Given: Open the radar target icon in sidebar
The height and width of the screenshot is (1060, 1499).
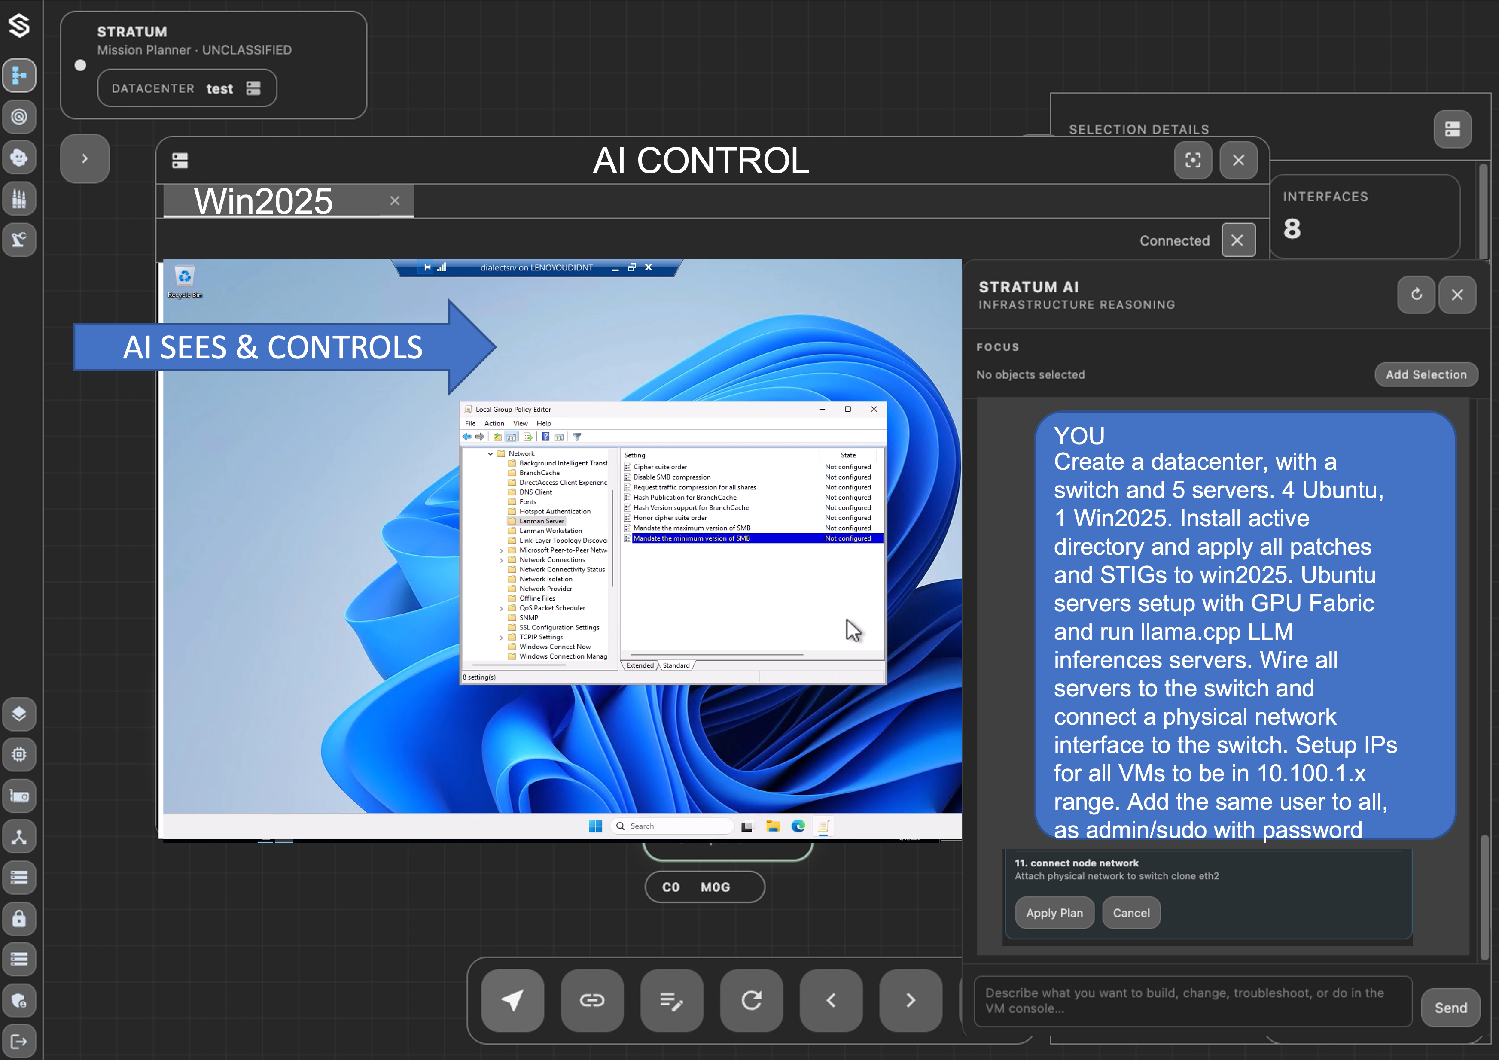Looking at the screenshot, I should click(x=19, y=117).
